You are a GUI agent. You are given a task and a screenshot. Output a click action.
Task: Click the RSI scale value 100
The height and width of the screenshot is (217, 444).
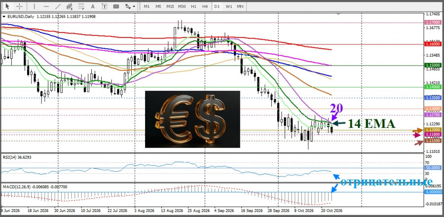pyautogui.click(x=429, y=156)
